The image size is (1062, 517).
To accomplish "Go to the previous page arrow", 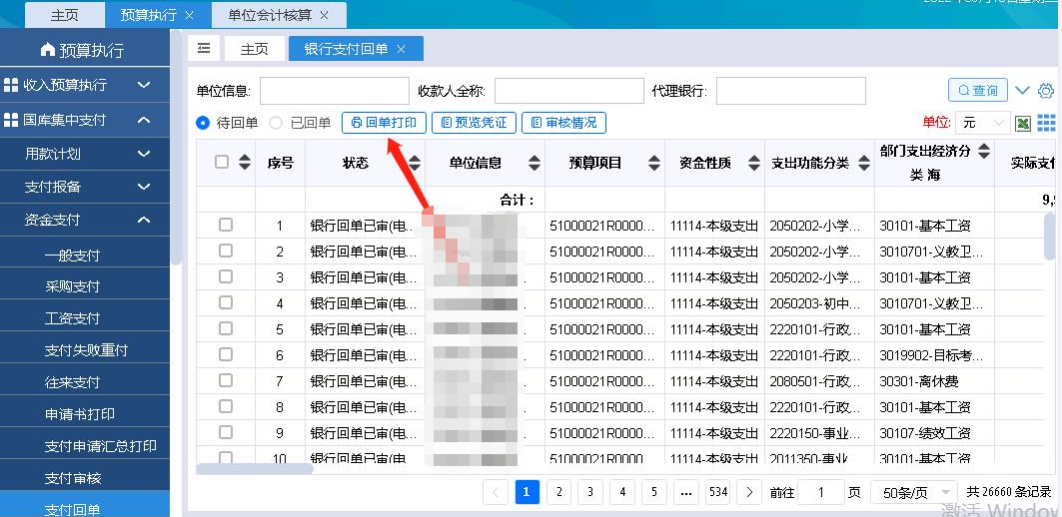I will pyautogui.click(x=496, y=492).
